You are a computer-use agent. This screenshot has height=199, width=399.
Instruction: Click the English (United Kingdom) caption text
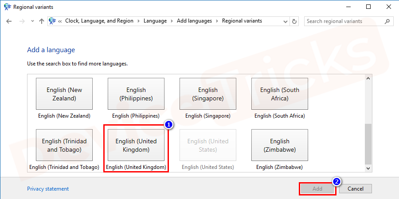(x=136, y=167)
